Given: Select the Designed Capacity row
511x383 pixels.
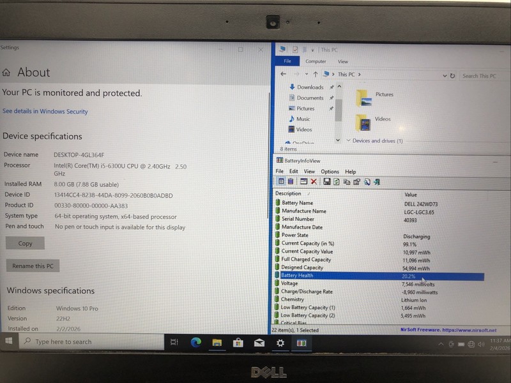Looking at the screenshot, I should tap(379, 267).
